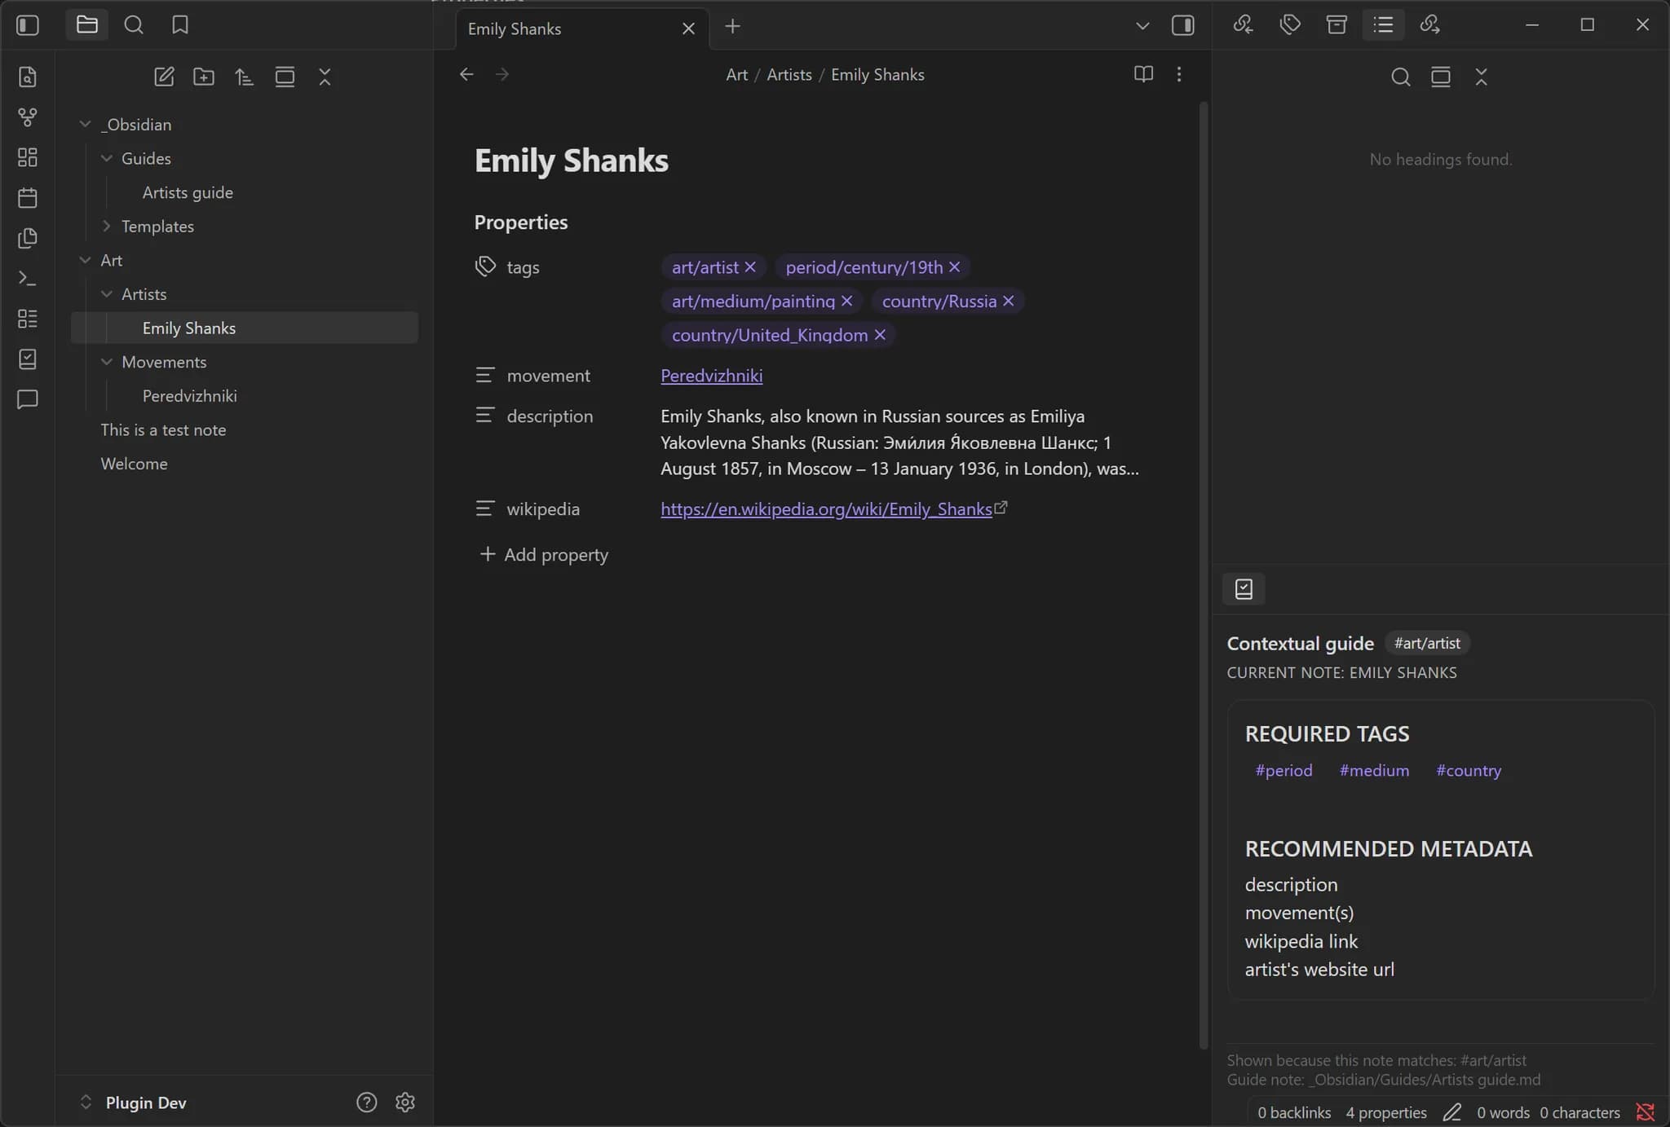Open tags pane tab in right sidebar

tap(1290, 24)
